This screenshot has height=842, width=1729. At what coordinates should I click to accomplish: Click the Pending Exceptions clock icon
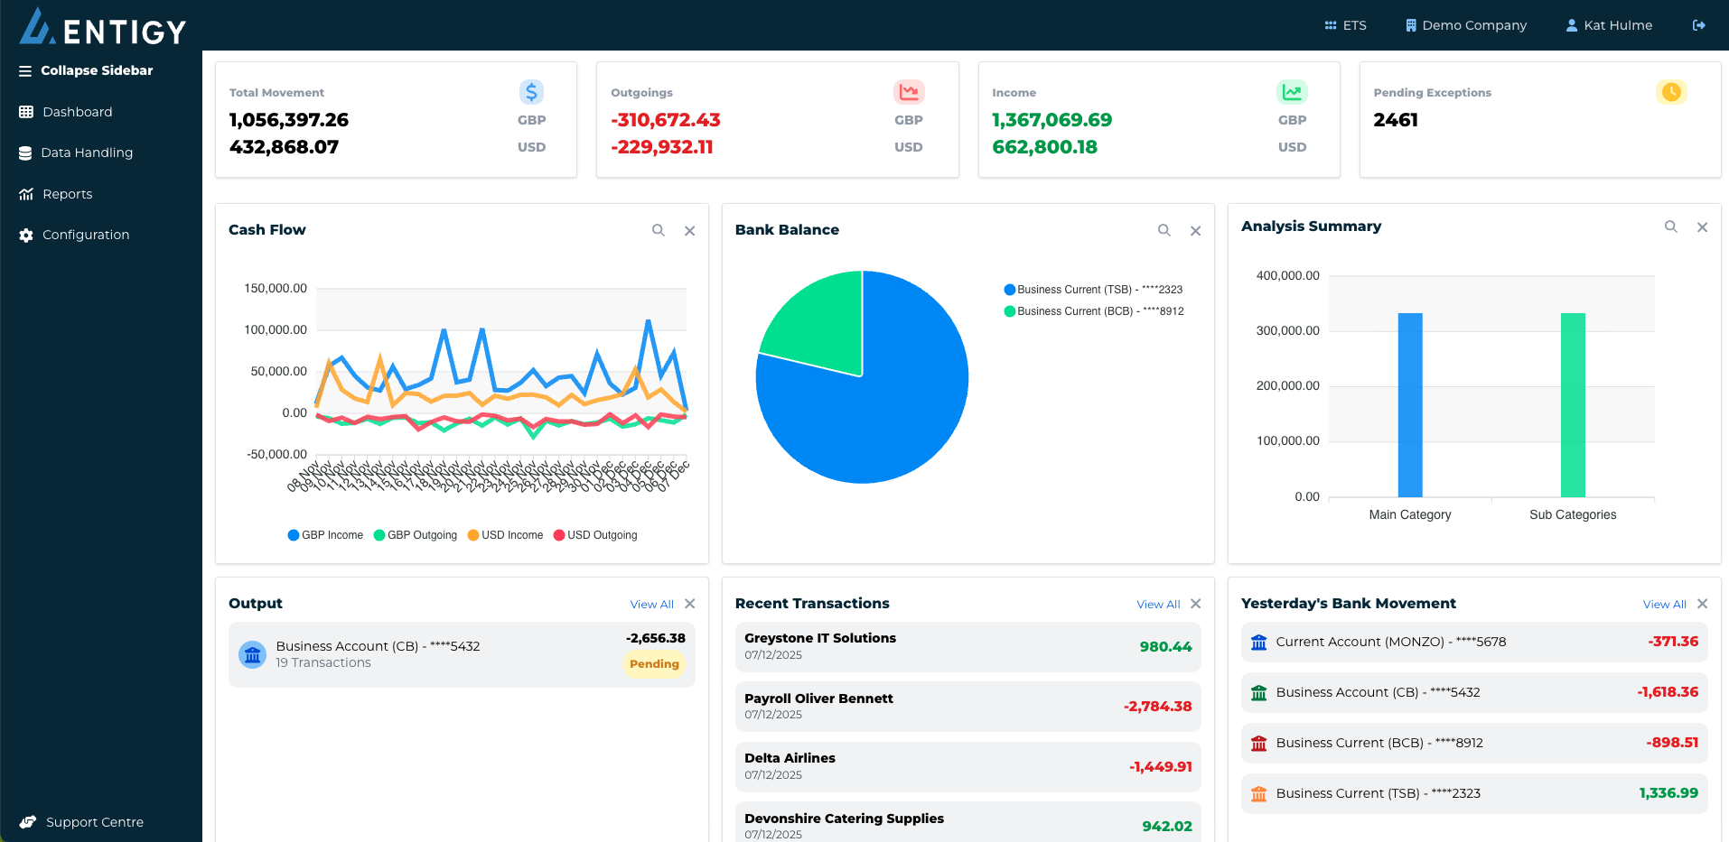coord(1671,92)
